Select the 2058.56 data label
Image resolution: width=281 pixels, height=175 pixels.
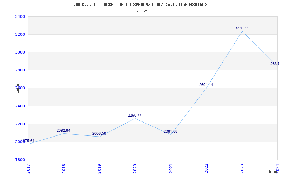pos(99,133)
